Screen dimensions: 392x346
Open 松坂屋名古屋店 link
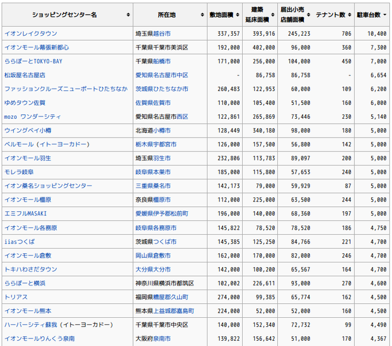pyautogui.click(x=25, y=75)
